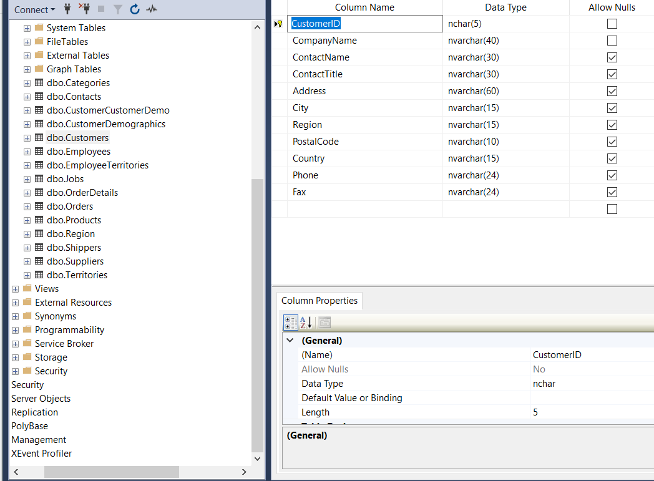
Task: Click the Column Name header
Action: click(x=364, y=7)
